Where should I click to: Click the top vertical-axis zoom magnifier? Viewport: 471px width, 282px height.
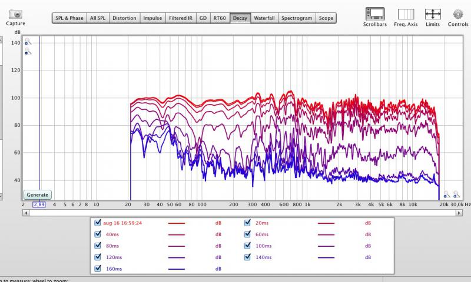pyautogui.click(x=28, y=41)
